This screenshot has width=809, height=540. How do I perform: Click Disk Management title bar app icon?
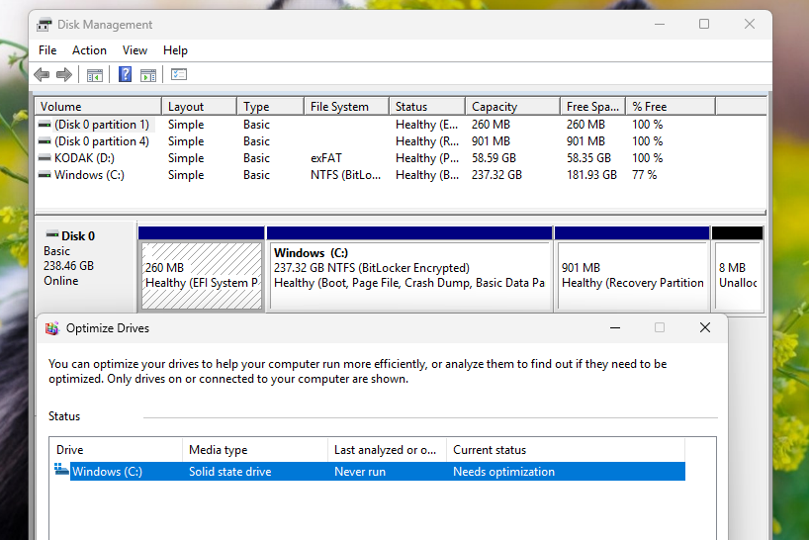[x=45, y=25]
